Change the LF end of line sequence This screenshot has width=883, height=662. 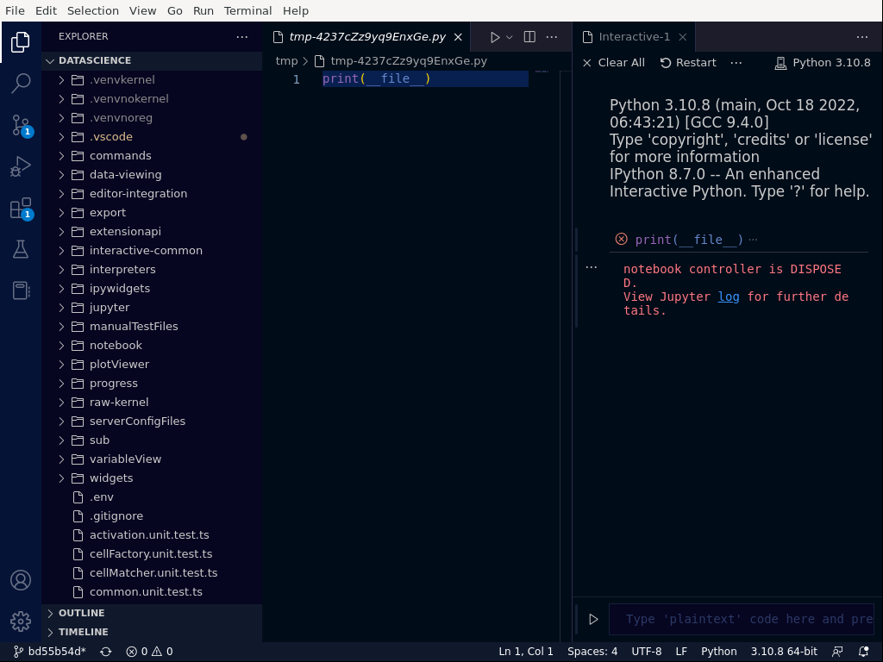[681, 652]
